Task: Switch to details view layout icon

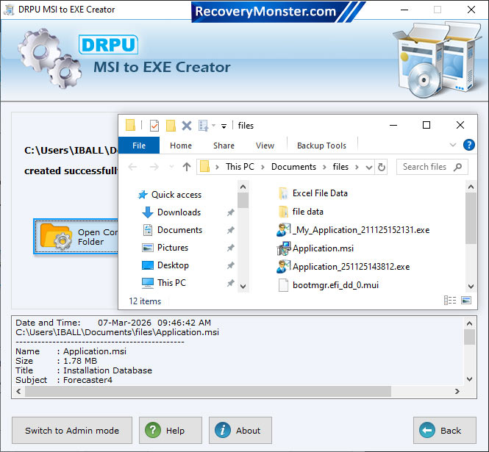Action: coord(450,301)
